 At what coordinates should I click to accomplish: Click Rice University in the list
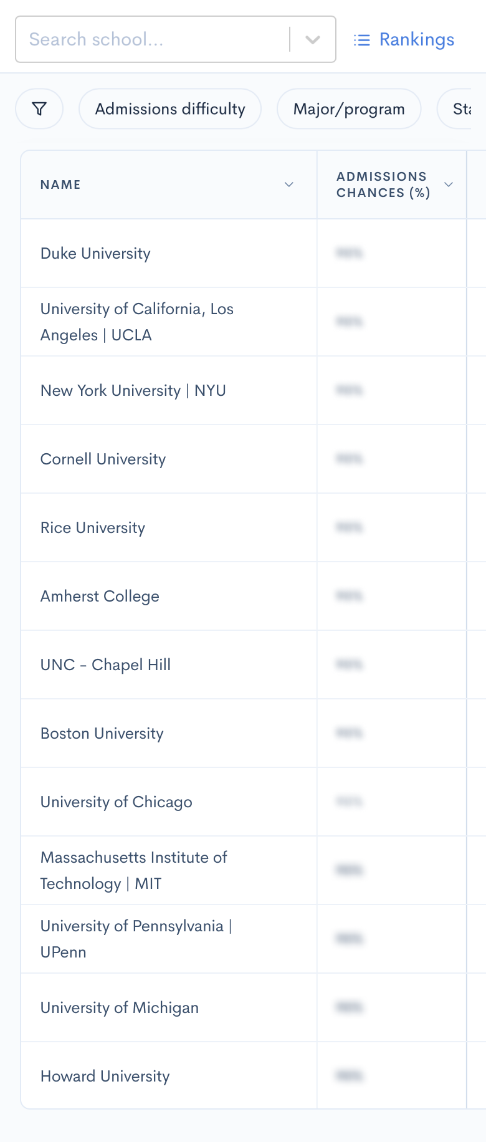[x=93, y=528]
